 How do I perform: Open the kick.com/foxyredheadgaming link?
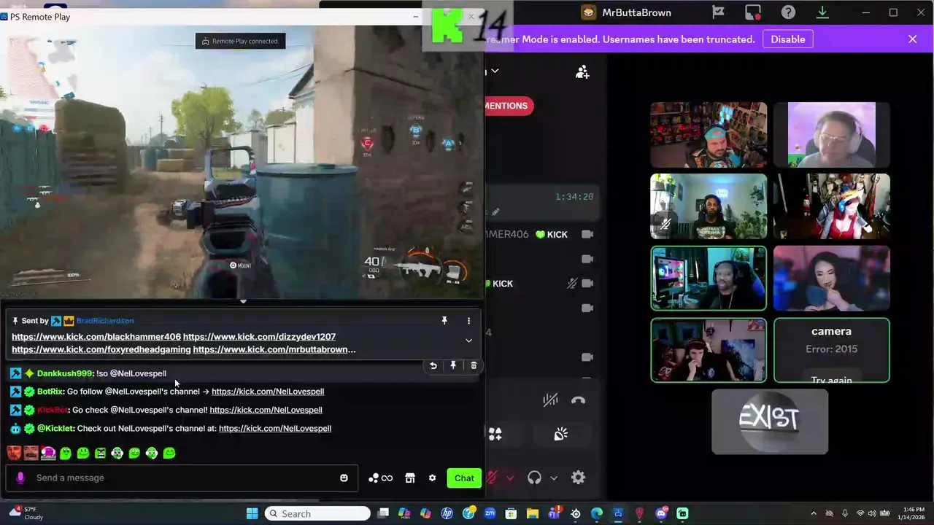pos(101,350)
